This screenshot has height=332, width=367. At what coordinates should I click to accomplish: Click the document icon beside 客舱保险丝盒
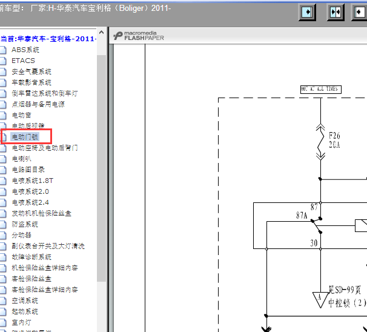coord(3,279)
